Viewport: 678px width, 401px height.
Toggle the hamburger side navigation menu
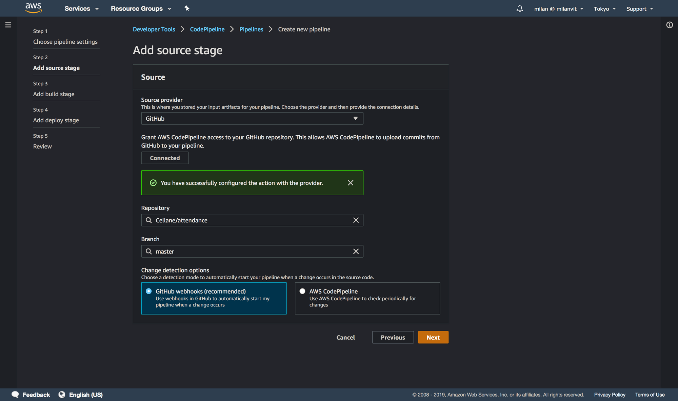(8, 25)
